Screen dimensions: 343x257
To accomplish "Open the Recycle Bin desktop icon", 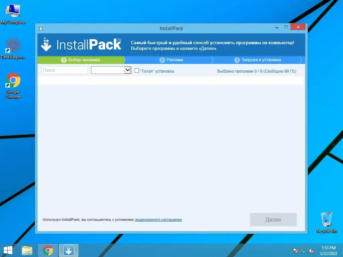I will pos(326,222).
